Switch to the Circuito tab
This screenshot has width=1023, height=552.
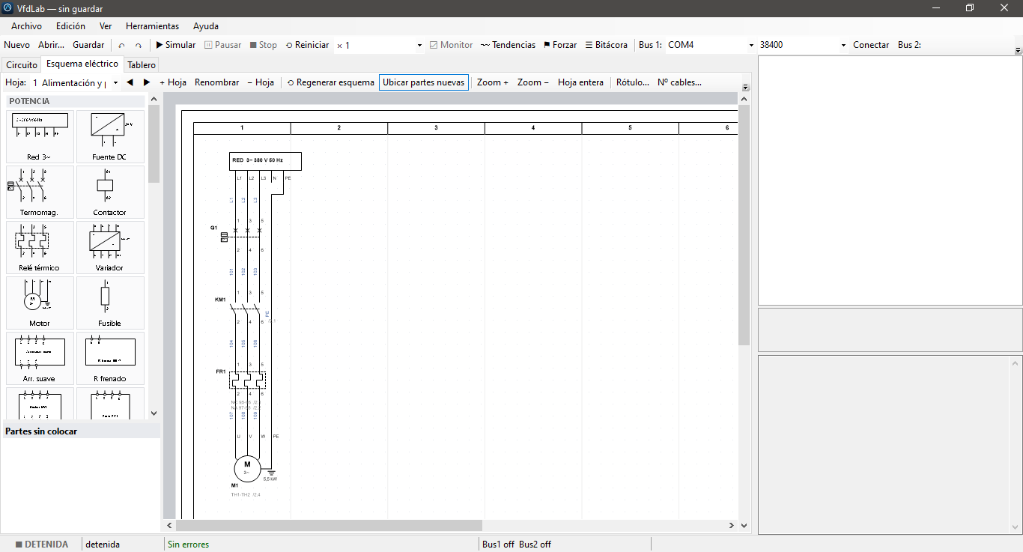pyautogui.click(x=22, y=65)
